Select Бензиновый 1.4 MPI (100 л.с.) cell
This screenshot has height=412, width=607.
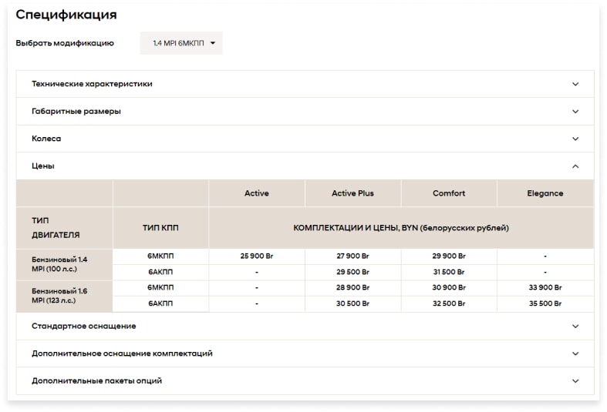coord(64,264)
